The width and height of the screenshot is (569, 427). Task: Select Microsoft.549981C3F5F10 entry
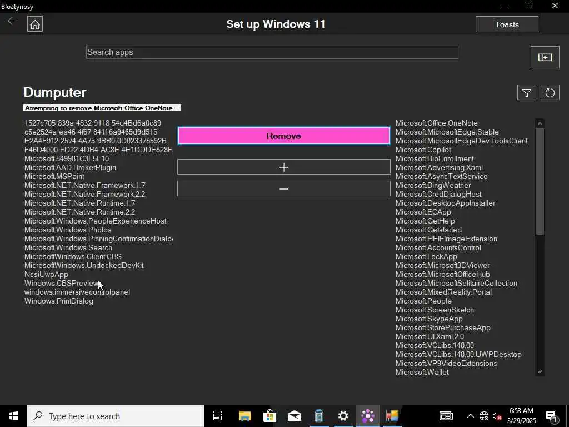tap(67, 158)
